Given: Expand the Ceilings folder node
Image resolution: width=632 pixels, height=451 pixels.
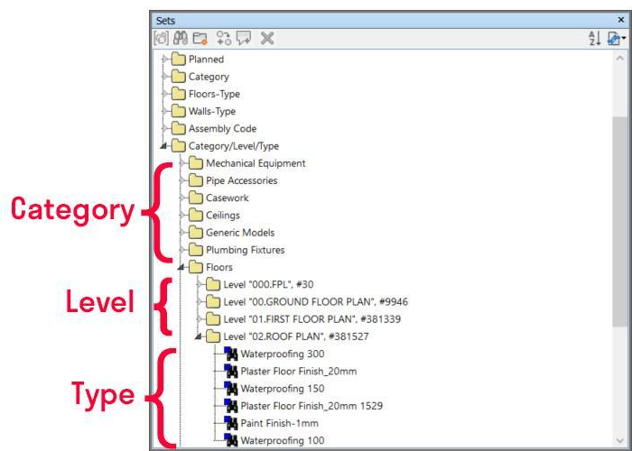Looking at the screenshot, I should pyautogui.click(x=181, y=215).
